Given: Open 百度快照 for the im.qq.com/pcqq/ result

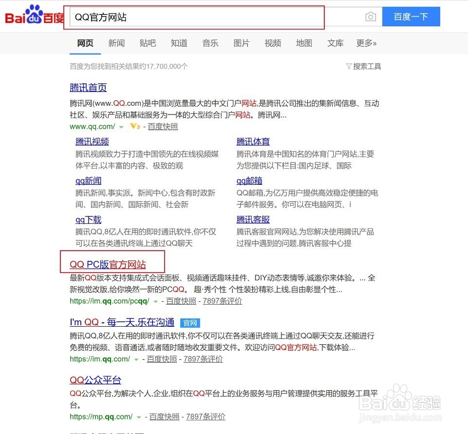Looking at the screenshot, I should pyautogui.click(x=181, y=301).
